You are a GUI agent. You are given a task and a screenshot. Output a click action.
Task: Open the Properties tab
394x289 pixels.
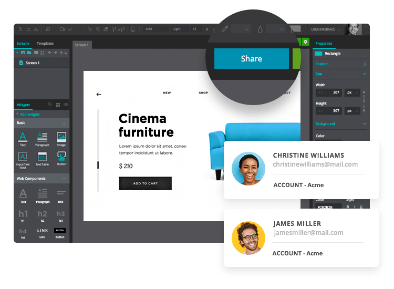click(x=324, y=44)
